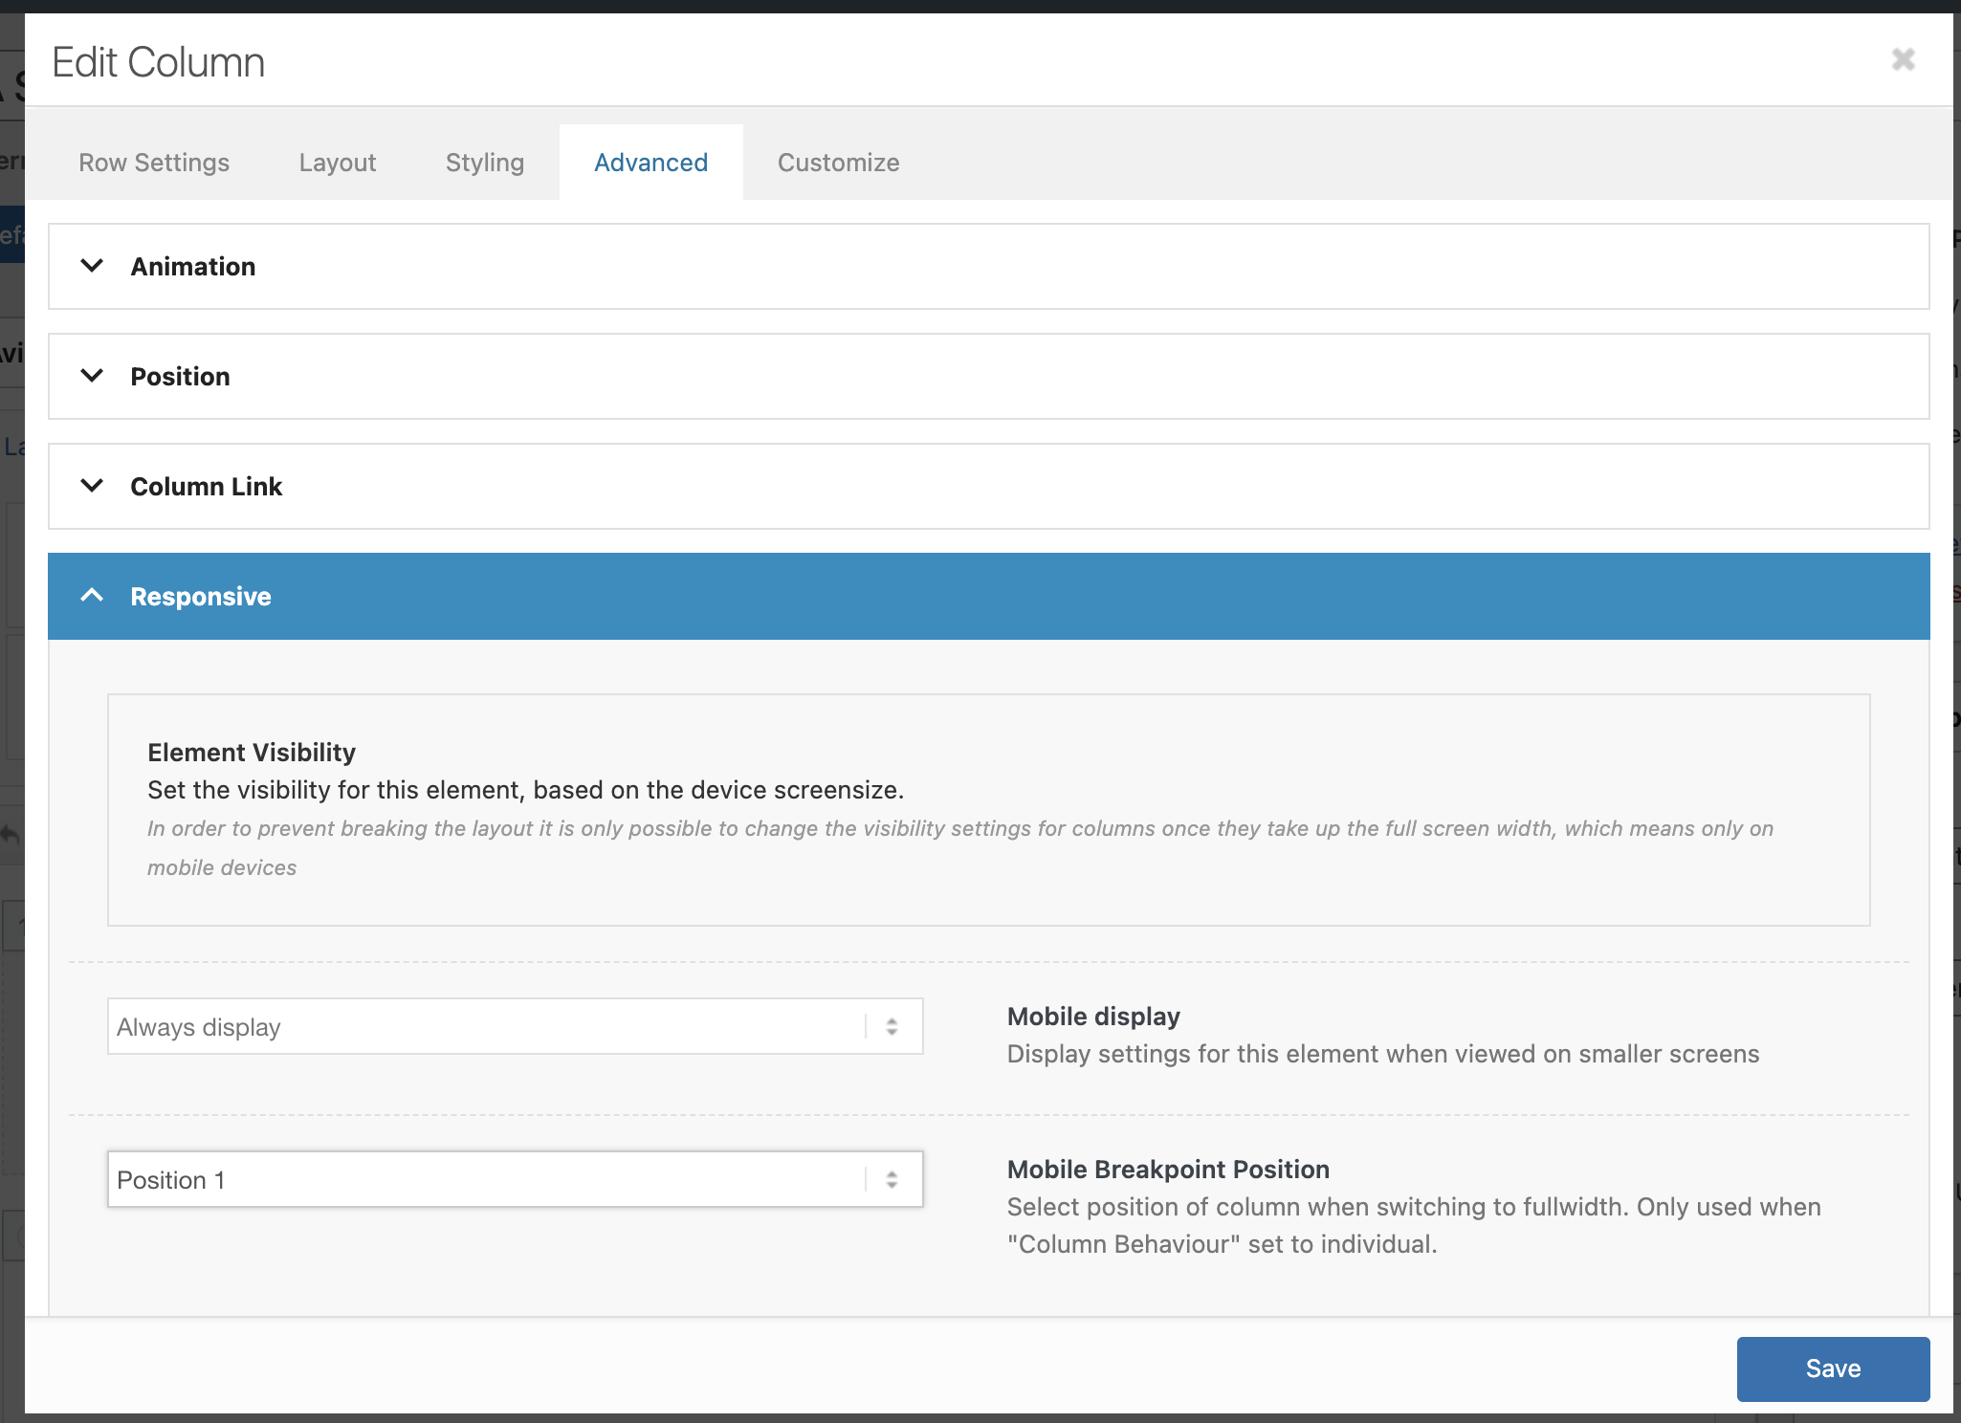This screenshot has height=1423, width=1961.
Task: Click Mobile display dropdown arrows
Action: coord(892,1027)
